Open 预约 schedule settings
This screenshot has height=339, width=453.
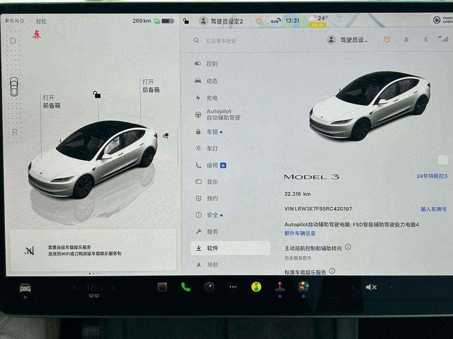click(x=206, y=198)
